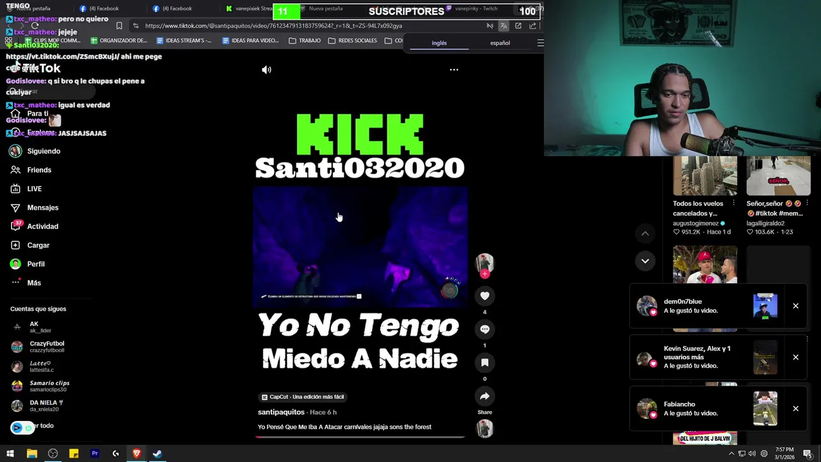
Task: Open Steam from the taskbar
Action: pyautogui.click(x=157, y=454)
